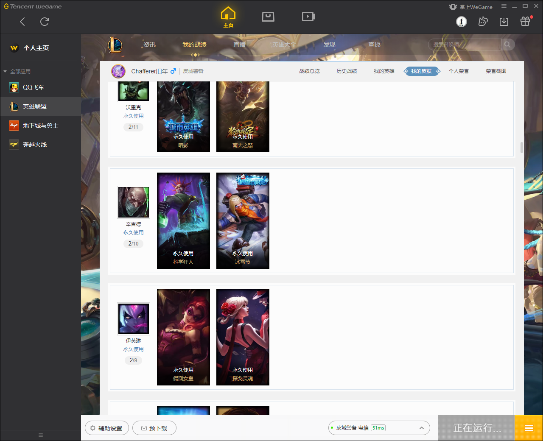Open 掌上WeGame mobile link
The image size is (543, 441).
[x=471, y=7]
